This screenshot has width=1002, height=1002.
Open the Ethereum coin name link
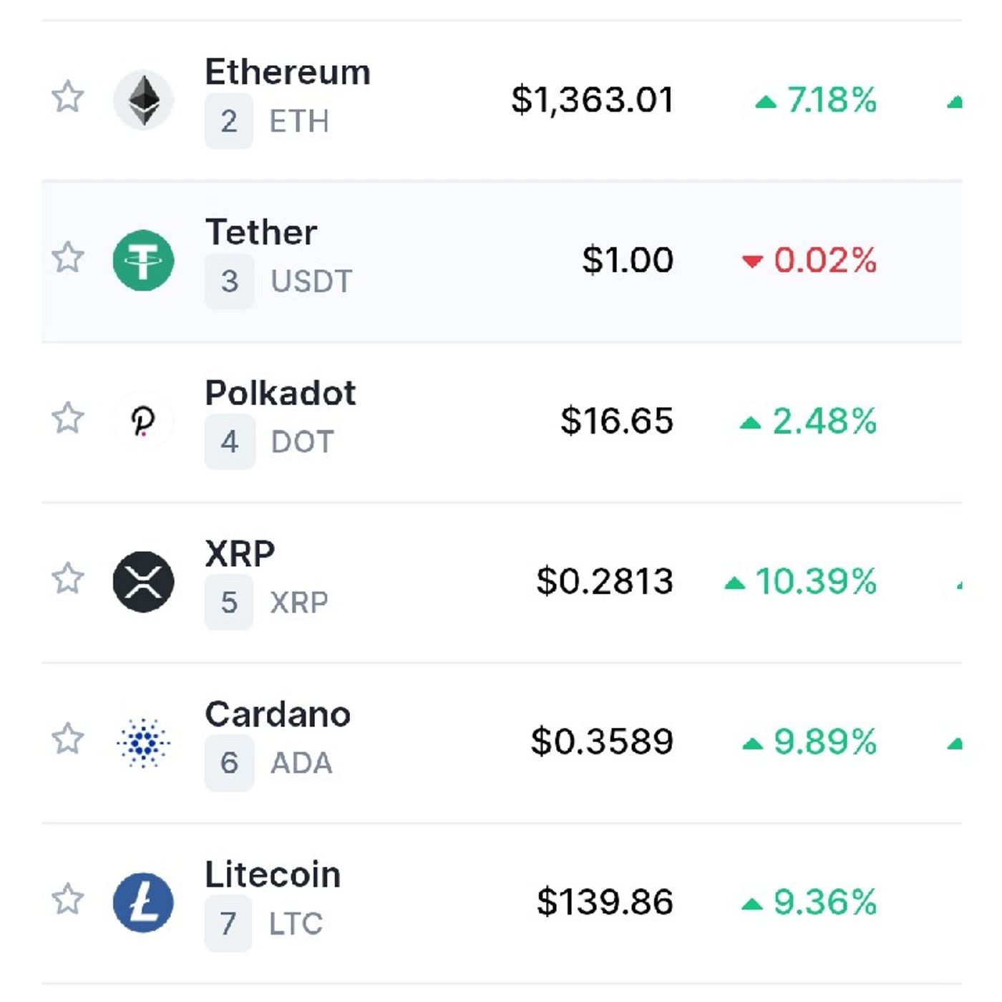(x=288, y=72)
